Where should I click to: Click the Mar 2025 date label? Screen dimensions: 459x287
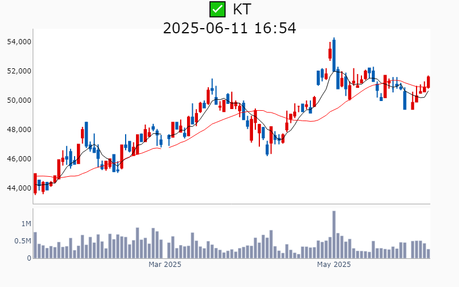click(165, 265)
